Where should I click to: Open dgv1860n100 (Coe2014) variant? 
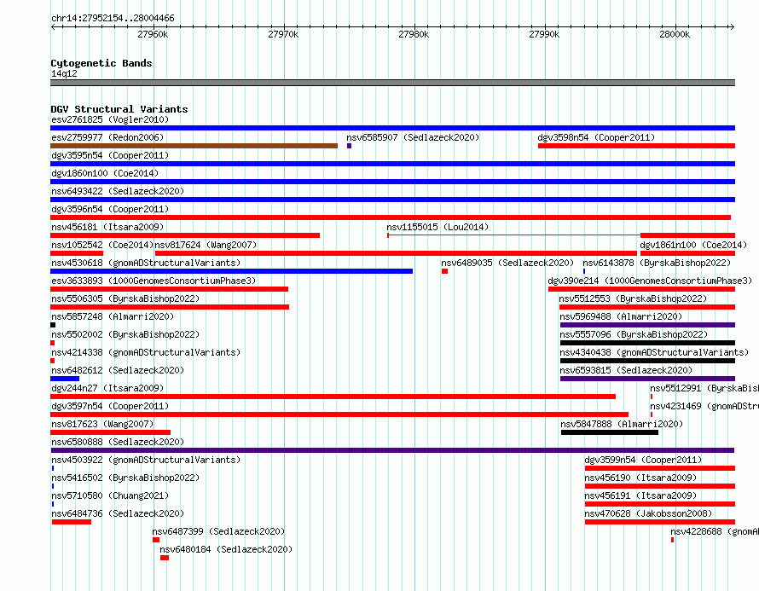tap(105, 173)
